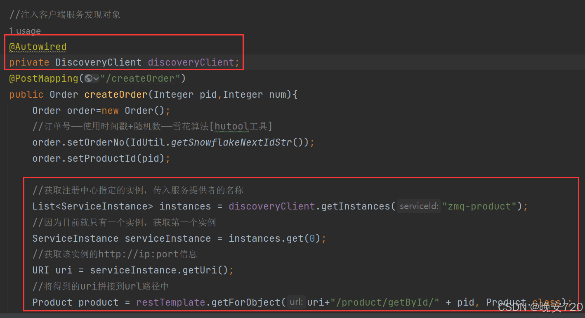This screenshot has height=318, width=585.
Task: Click the @PostMapping annotation
Action: [x=44, y=78]
